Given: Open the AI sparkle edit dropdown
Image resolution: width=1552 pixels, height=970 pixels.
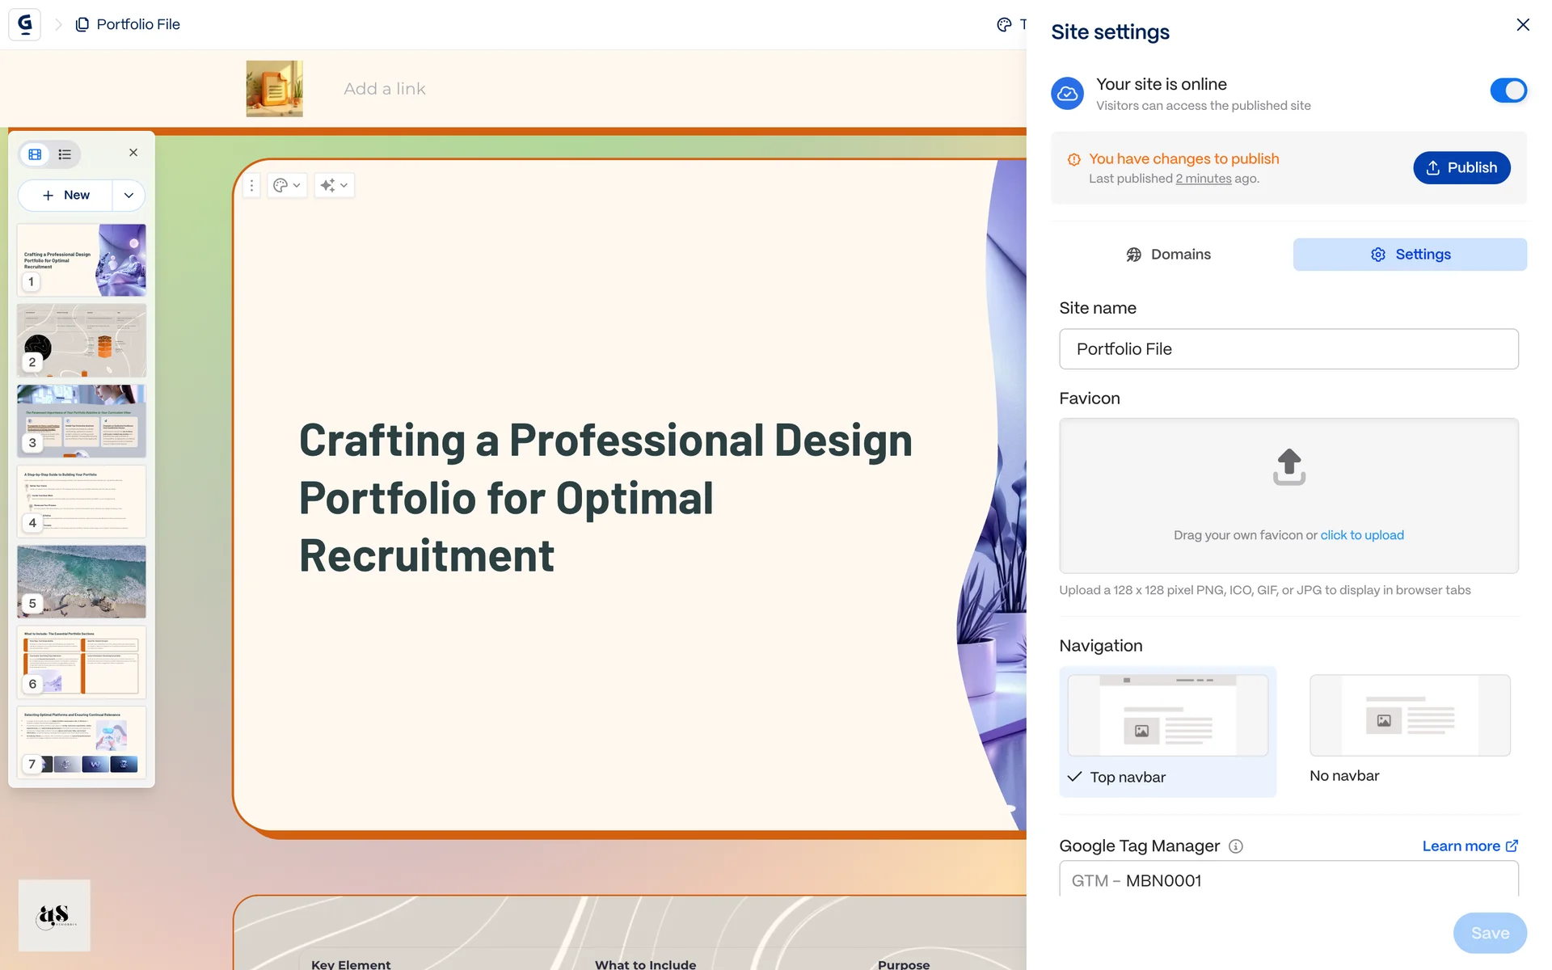Looking at the screenshot, I should click(334, 185).
